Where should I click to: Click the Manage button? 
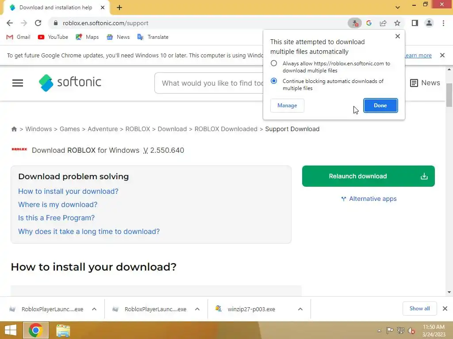(287, 105)
